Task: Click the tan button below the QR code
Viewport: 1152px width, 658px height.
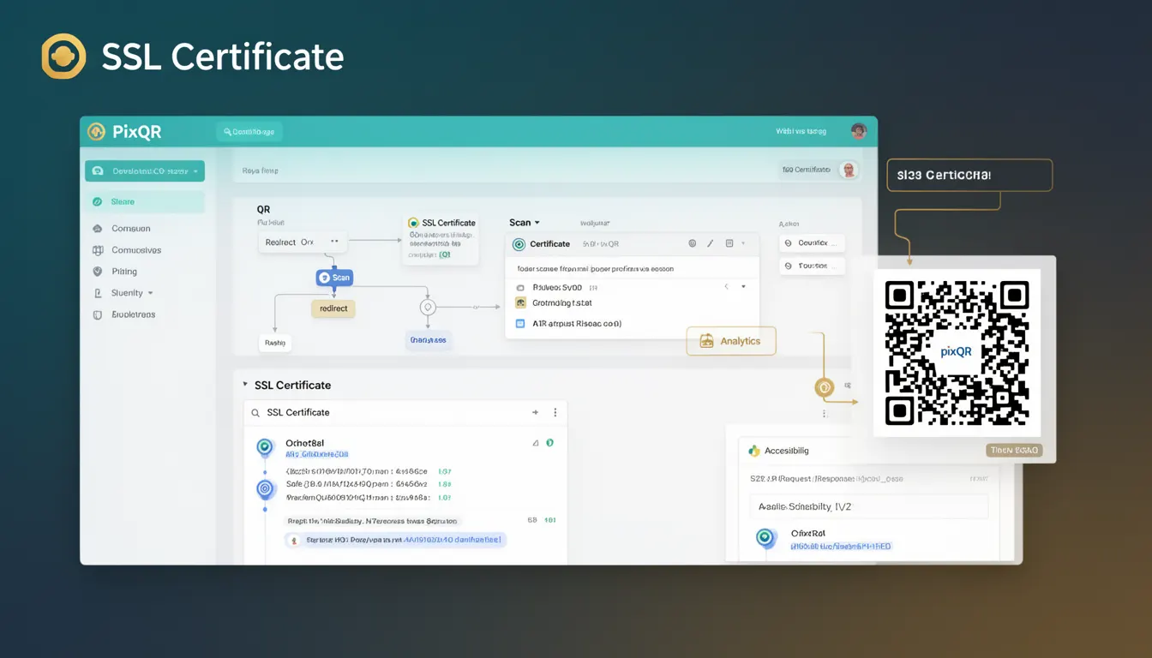Action: coord(1014,451)
